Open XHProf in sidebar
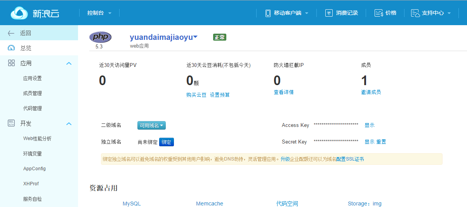467x207 pixels. point(31,184)
